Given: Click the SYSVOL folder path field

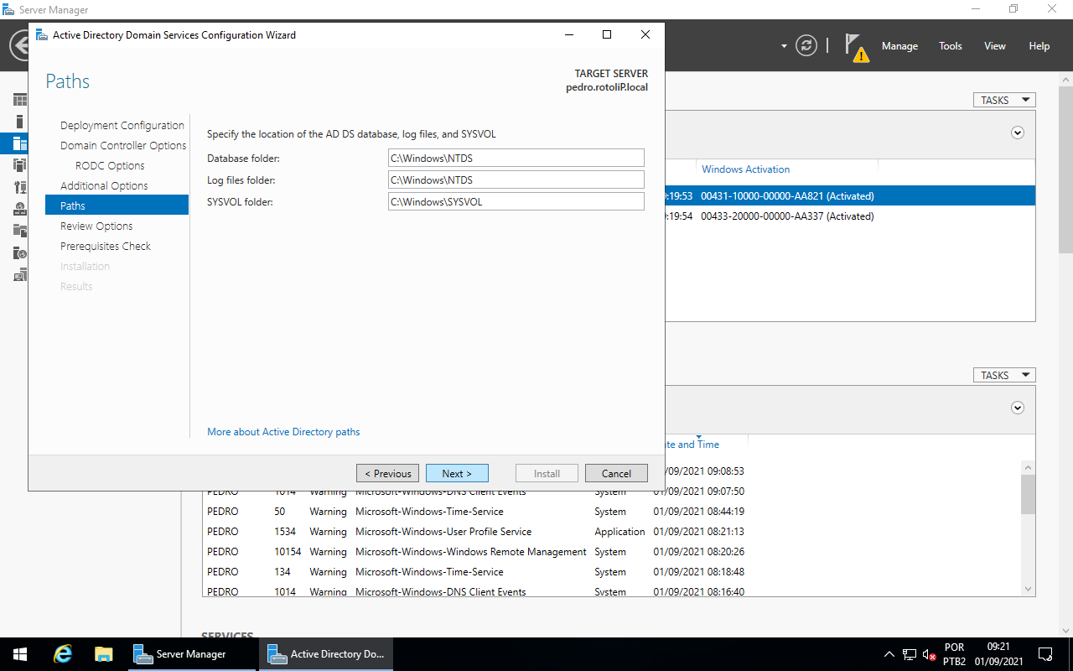Looking at the screenshot, I should (516, 201).
